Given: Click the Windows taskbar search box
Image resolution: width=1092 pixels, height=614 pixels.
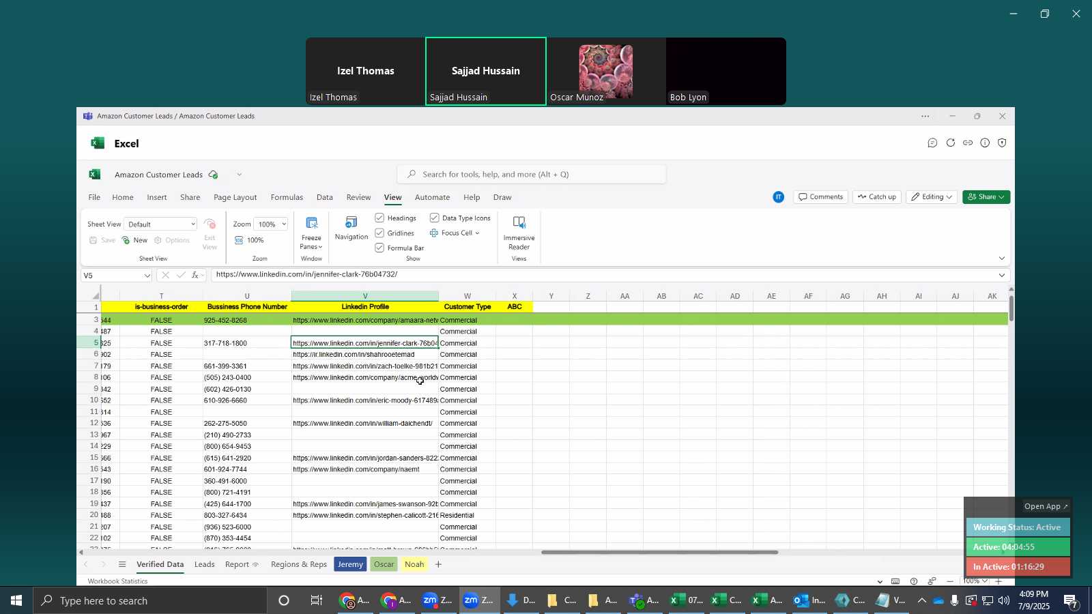Looking at the screenshot, I should 150,601.
